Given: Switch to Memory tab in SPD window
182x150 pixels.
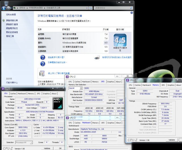Looking at the screenshot, I should click(x=95, y=82).
